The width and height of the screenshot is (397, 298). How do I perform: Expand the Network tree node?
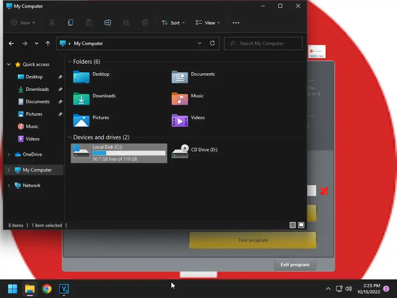tap(9, 185)
